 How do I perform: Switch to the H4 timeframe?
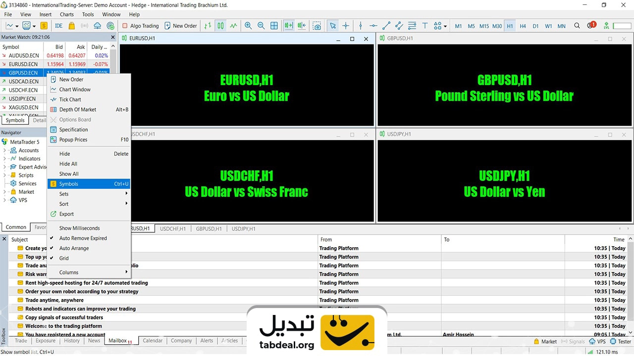(x=523, y=26)
